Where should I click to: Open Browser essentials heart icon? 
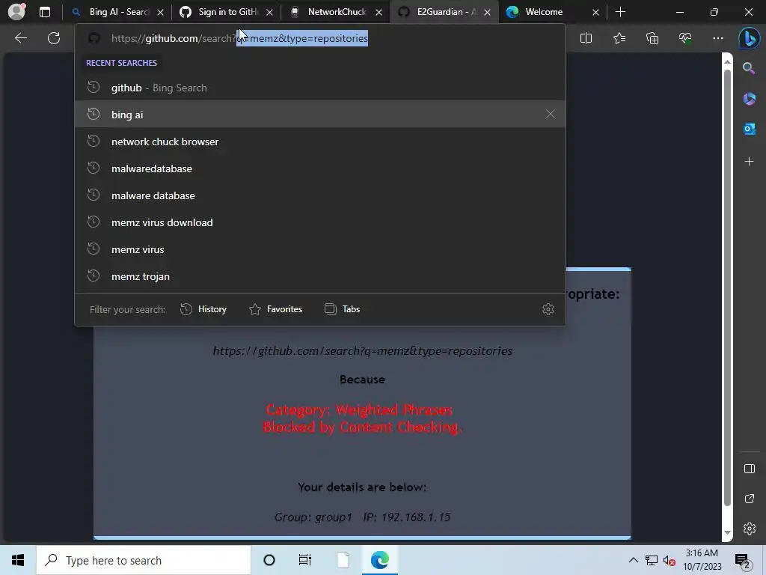click(685, 38)
